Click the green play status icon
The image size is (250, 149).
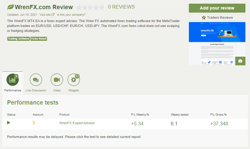click(9, 123)
